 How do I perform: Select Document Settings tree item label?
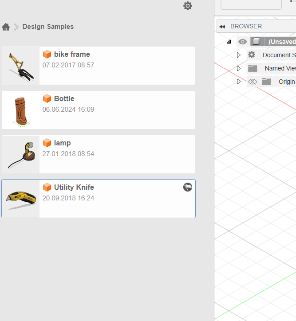[279, 55]
